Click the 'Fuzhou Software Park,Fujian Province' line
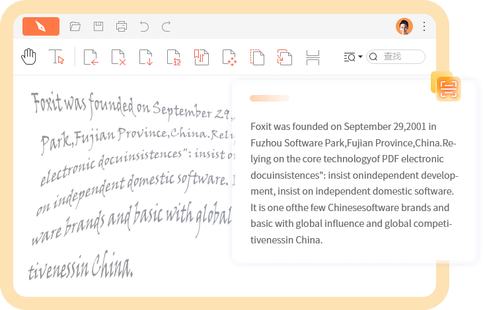 (x=353, y=142)
